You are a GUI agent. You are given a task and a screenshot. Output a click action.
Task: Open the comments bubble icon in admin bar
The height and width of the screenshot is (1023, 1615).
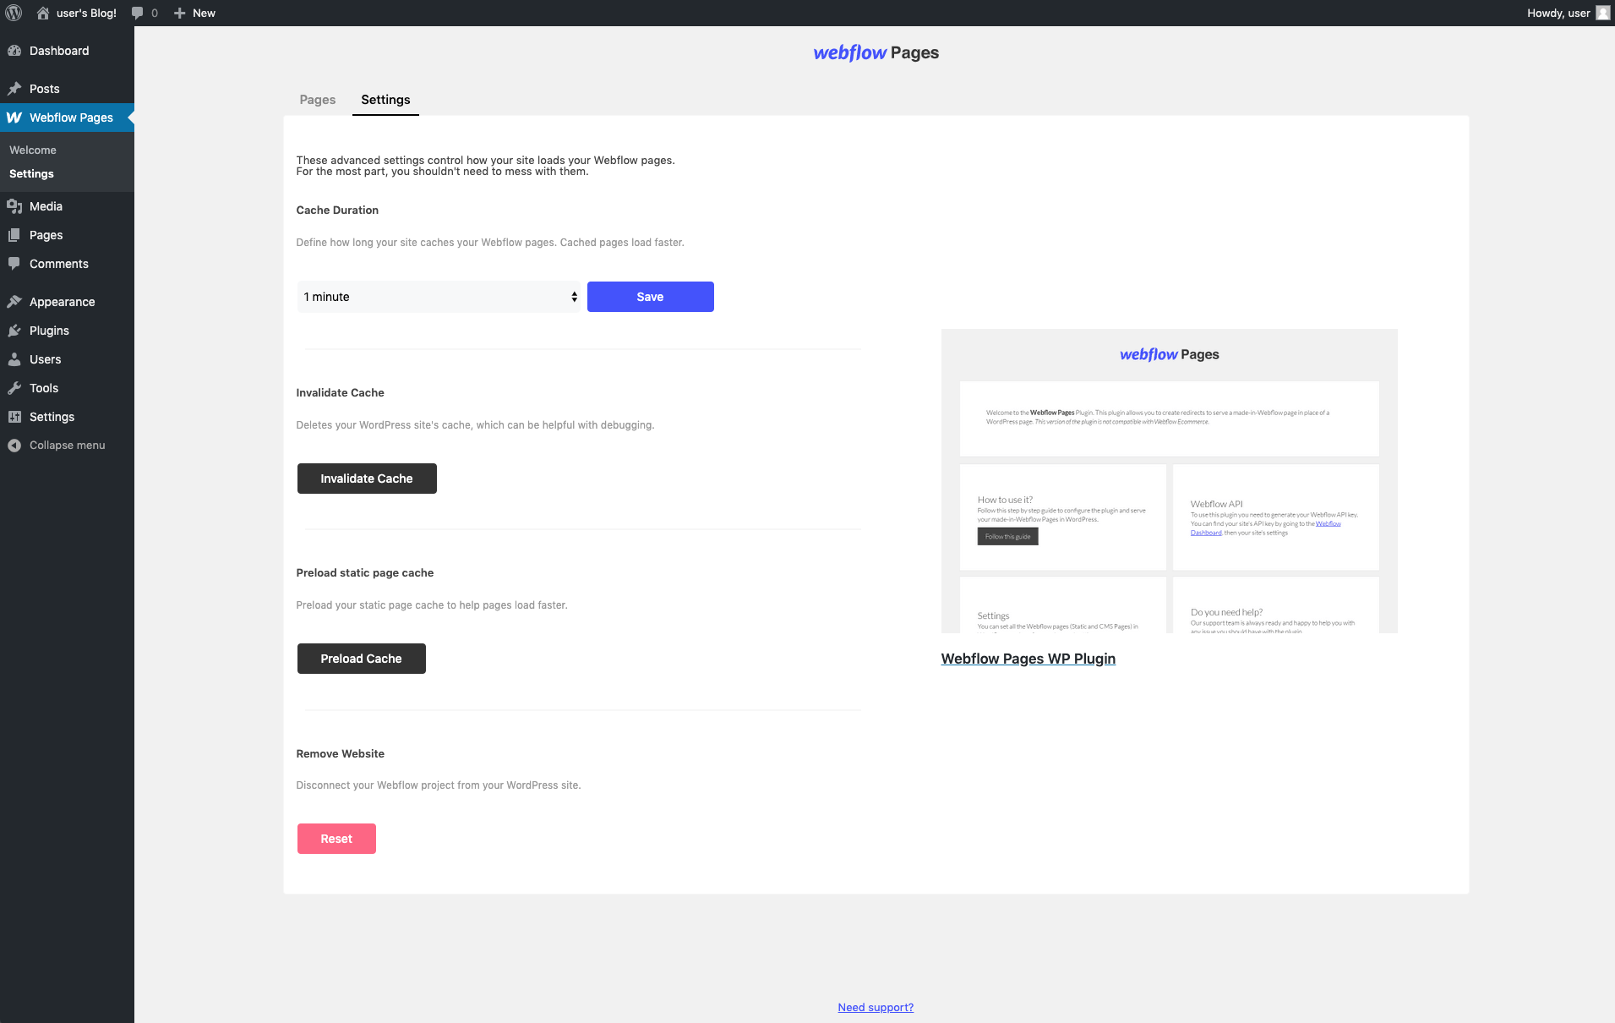coord(138,13)
